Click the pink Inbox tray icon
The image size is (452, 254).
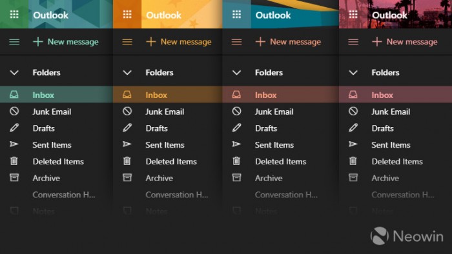pos(353,94)
